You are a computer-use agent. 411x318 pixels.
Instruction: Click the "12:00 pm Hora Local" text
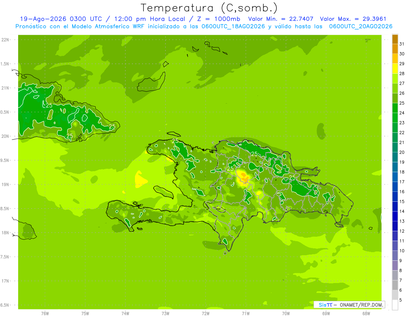149,19
